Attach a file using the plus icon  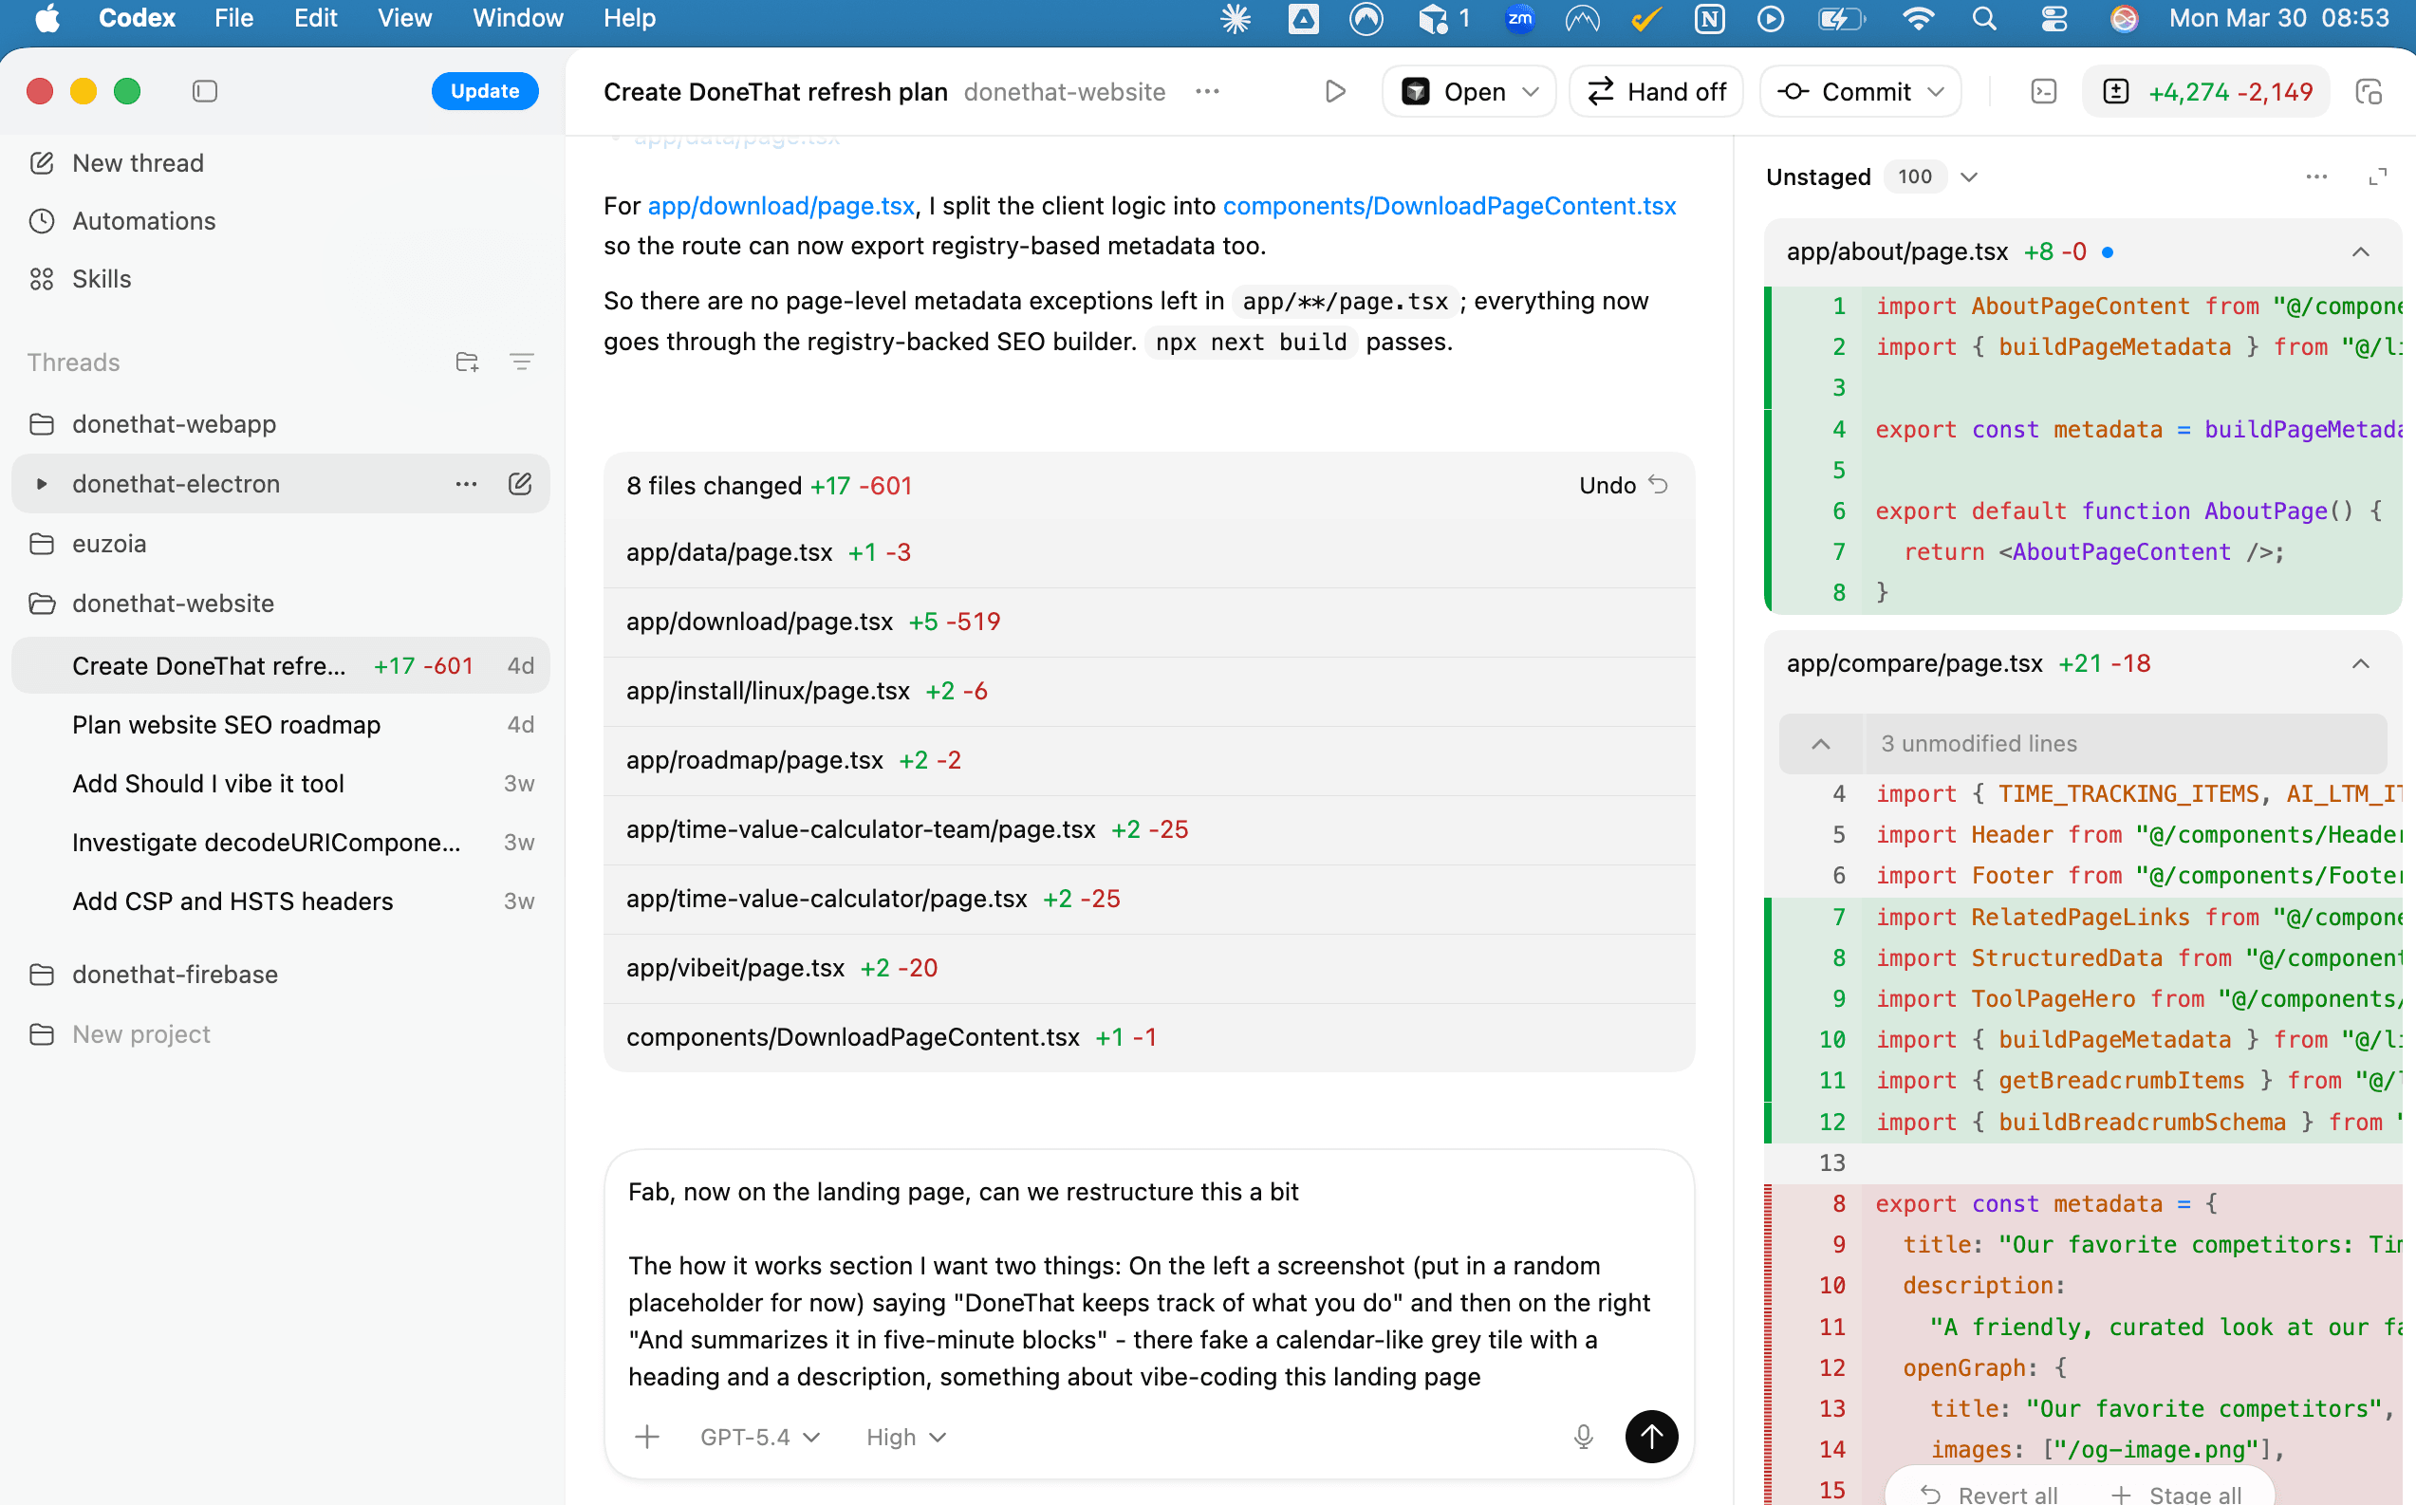[x=647, y=1437]
